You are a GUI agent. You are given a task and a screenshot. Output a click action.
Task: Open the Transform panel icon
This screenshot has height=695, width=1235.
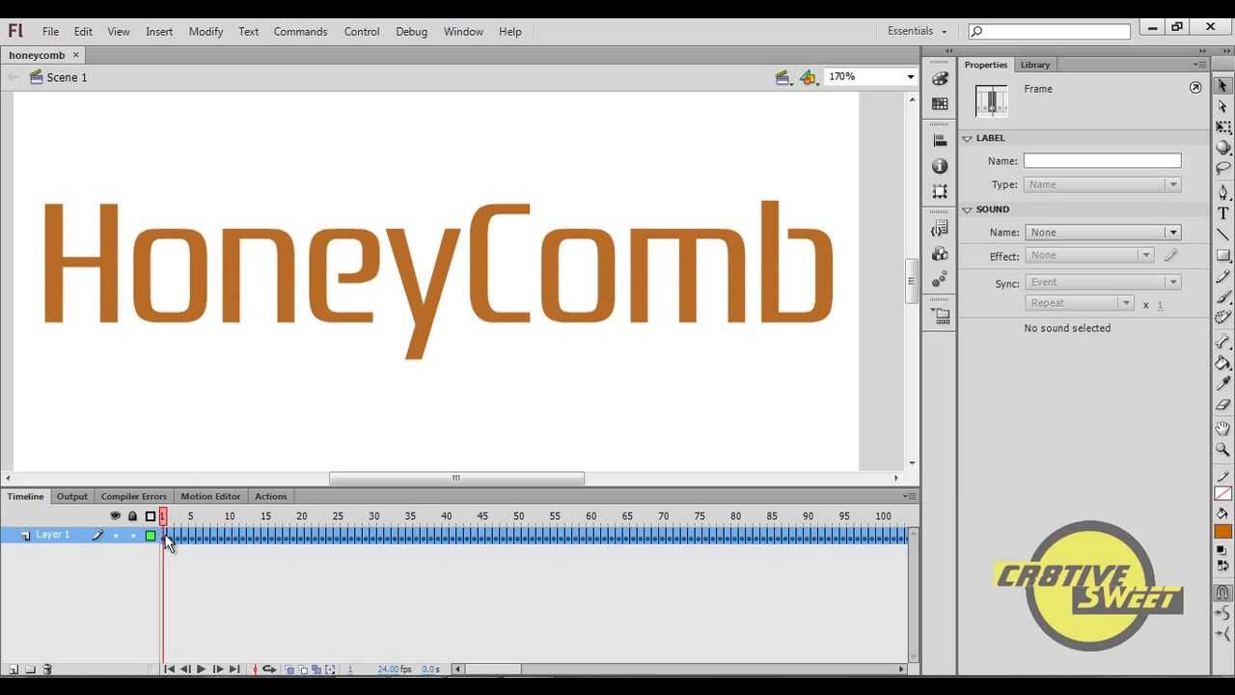click(x=941, y=191)
